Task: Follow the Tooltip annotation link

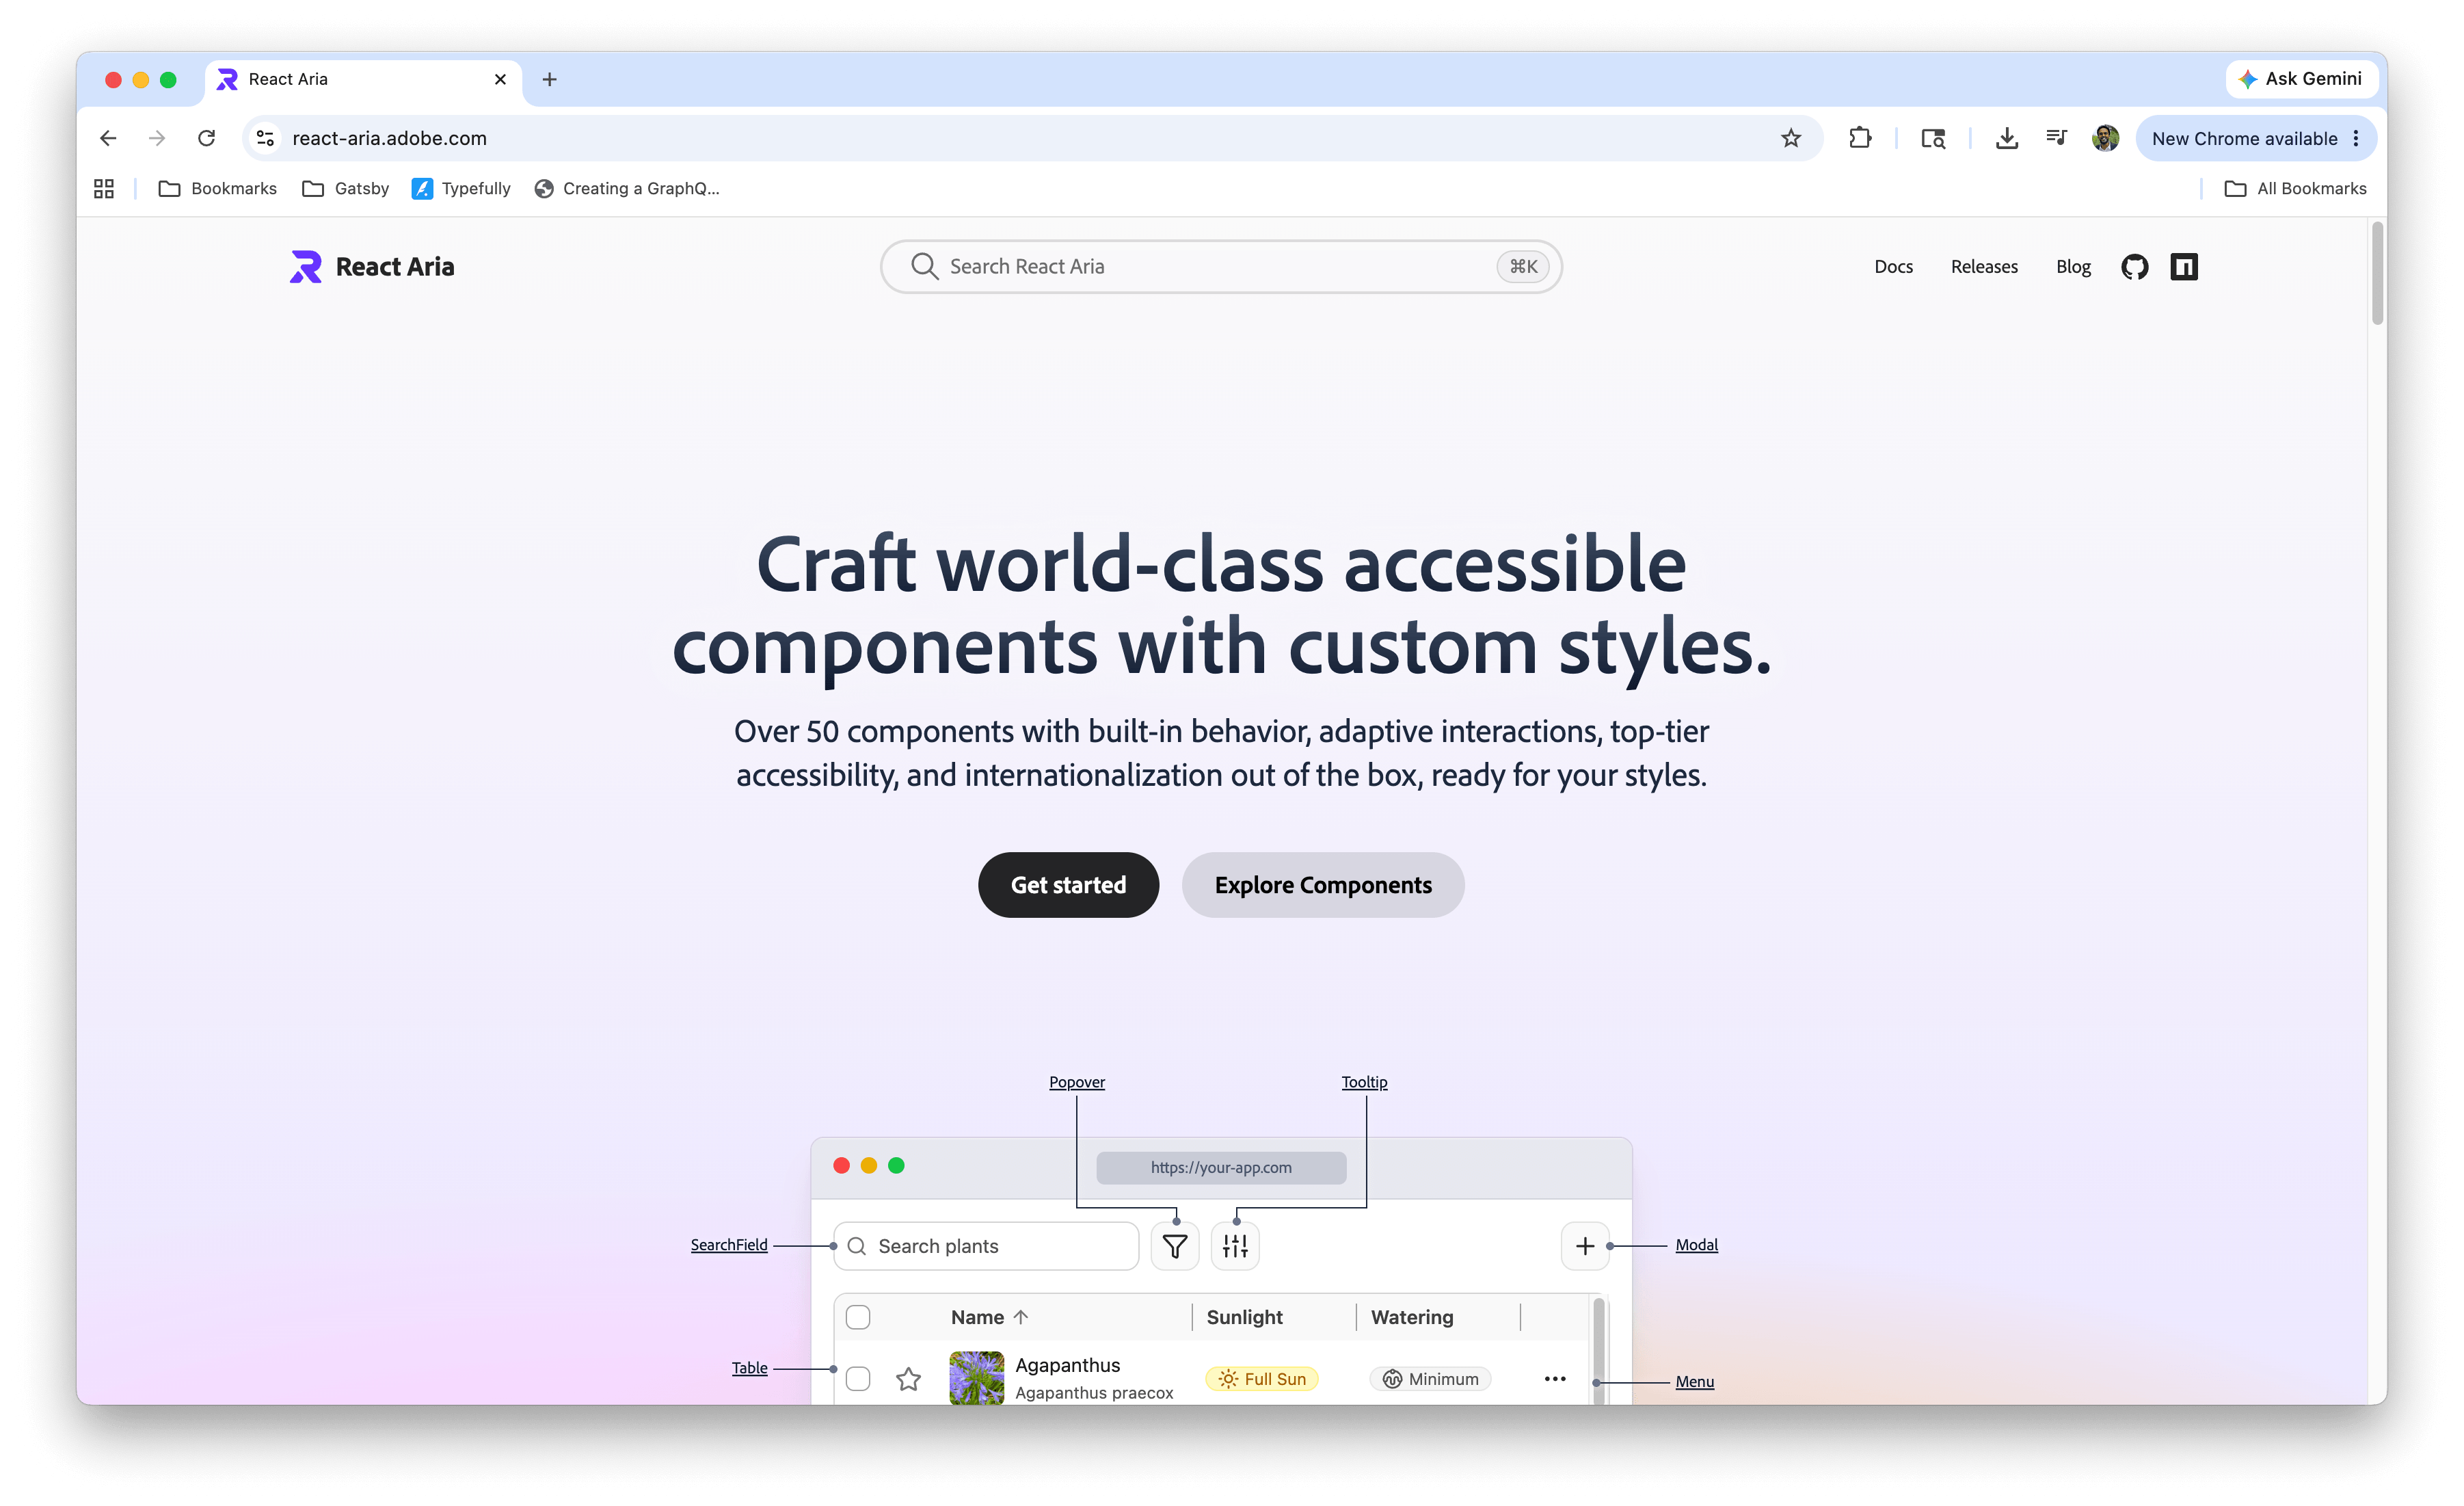Action: click(x=1364, y=1082)
